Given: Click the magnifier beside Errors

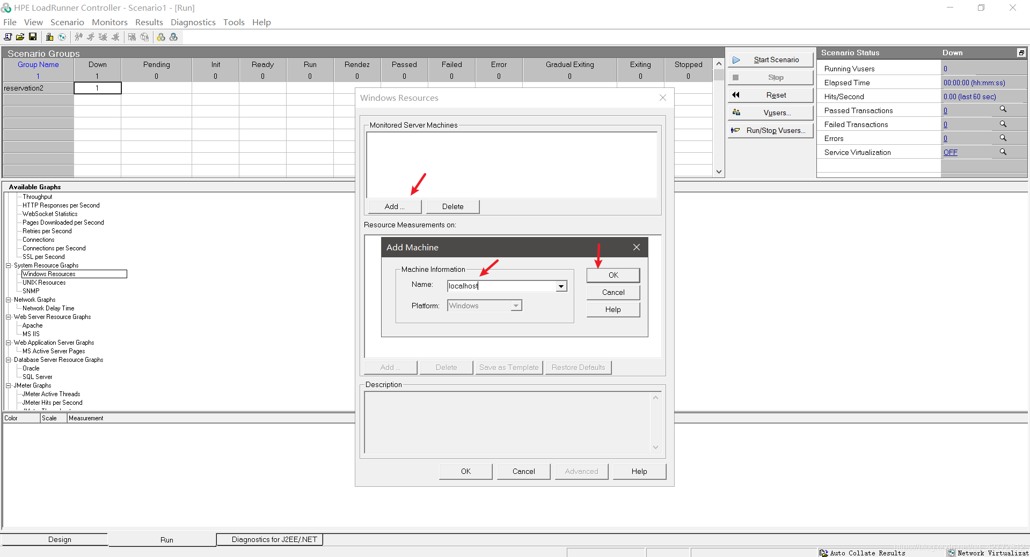Looking at the screenshot, I should (x=1003, y=138).
